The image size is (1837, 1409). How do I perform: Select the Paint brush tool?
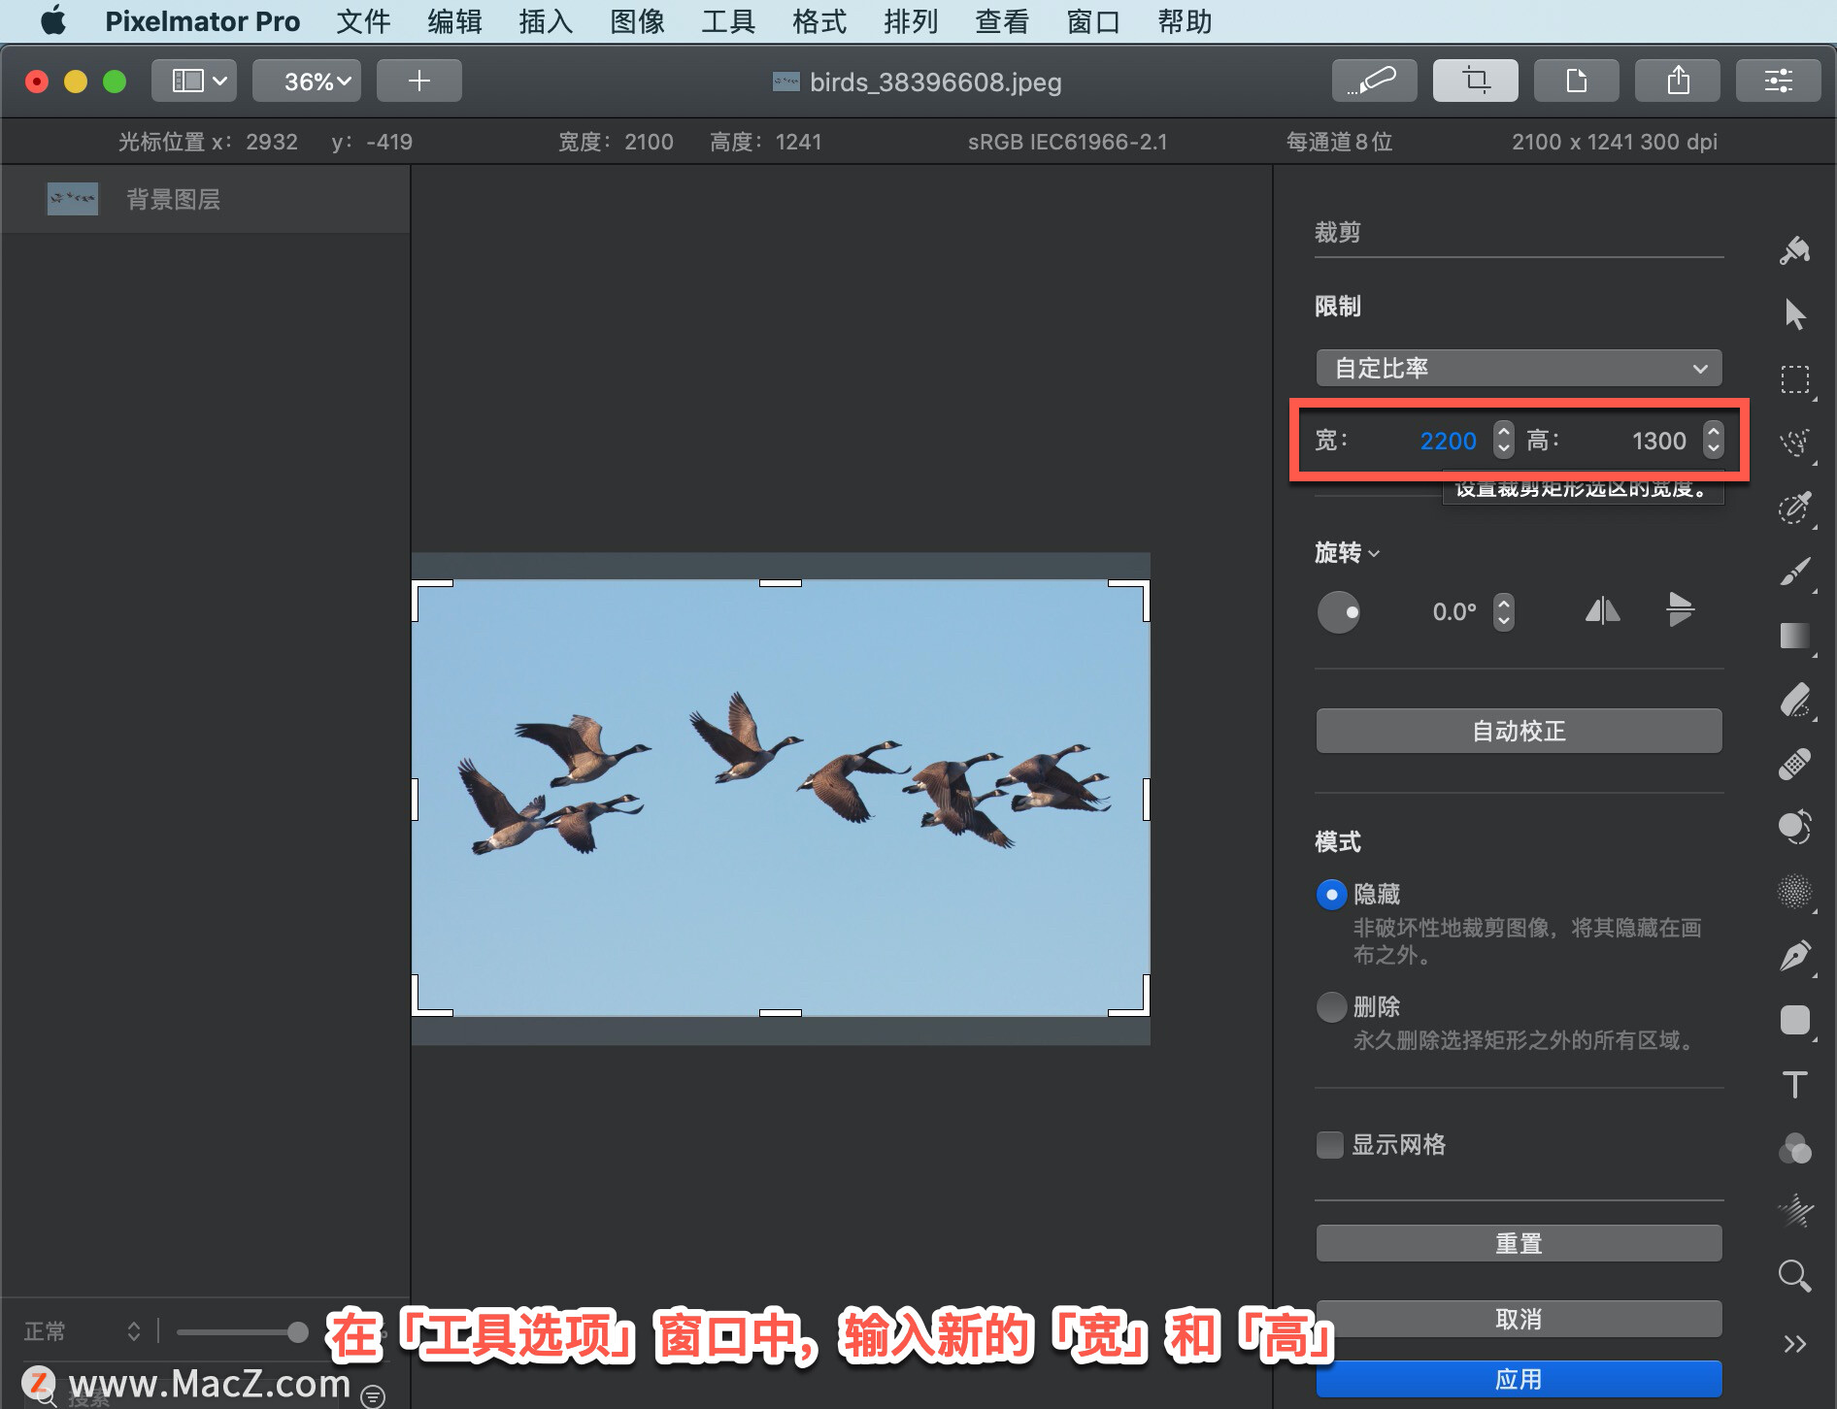point(1794,572)
